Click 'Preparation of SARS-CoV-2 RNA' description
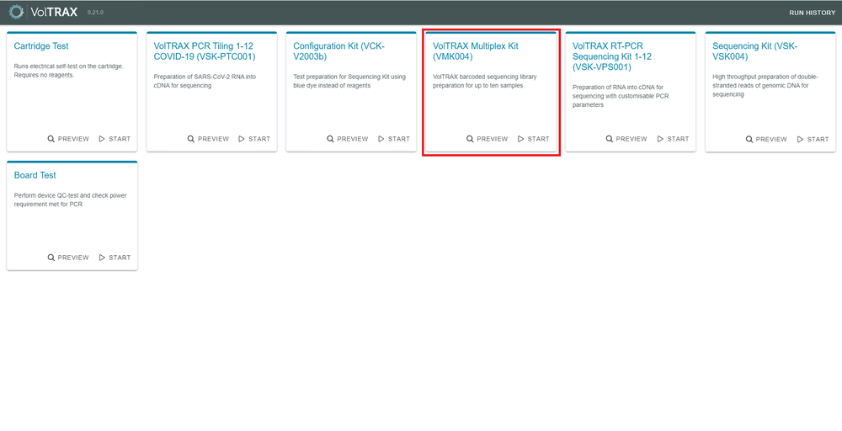This screenshot has height=431, width=842. 205,81
